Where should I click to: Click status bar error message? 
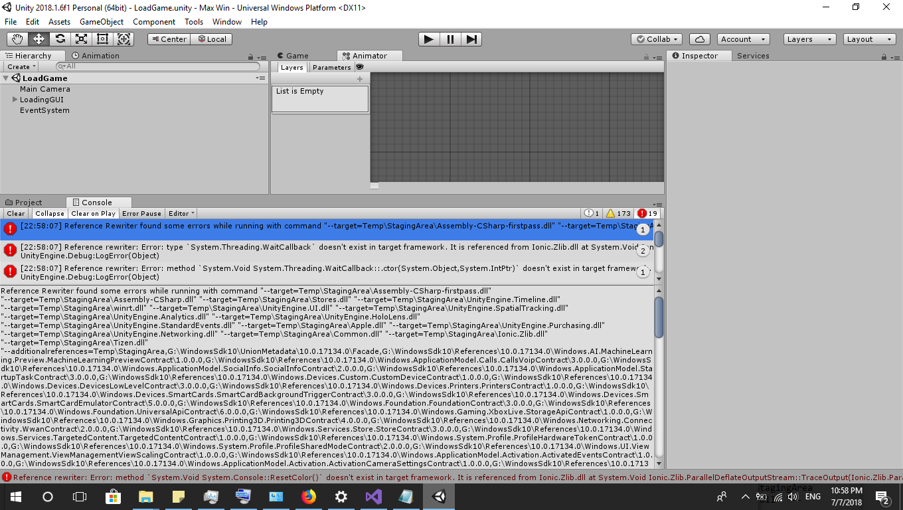pos(451,477)
